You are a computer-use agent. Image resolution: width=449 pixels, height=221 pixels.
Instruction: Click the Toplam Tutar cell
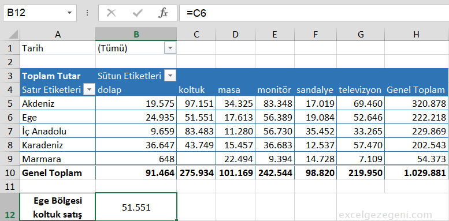(x=58, y=76)
